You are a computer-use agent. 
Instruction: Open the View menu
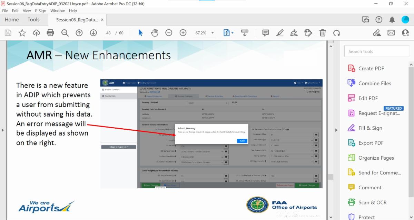[x=27, y=11]
